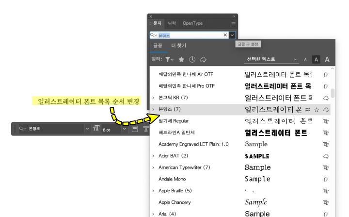Choose small sample preview size
This screenshot has height=217, width=349.
tap(305, 60)
